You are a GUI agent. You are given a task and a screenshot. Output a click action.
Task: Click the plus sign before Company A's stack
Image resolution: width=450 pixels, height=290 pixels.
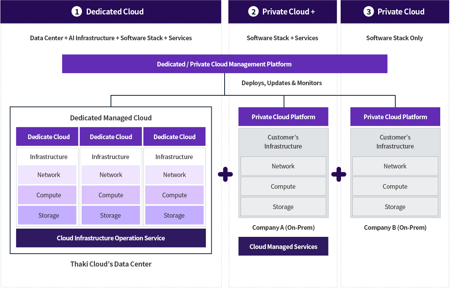tap(225, 175)
